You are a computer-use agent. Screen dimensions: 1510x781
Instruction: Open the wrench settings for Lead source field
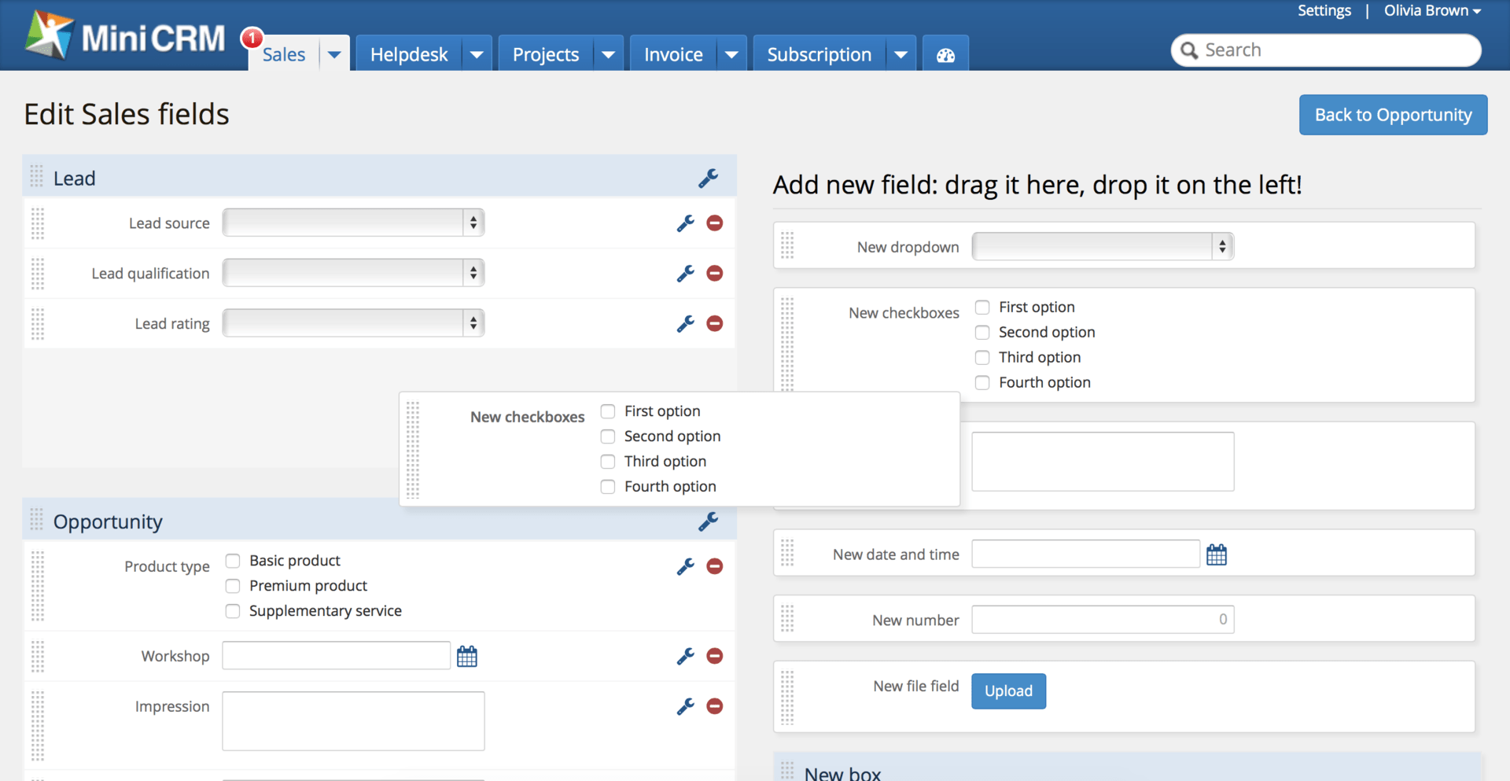point(686,223)
